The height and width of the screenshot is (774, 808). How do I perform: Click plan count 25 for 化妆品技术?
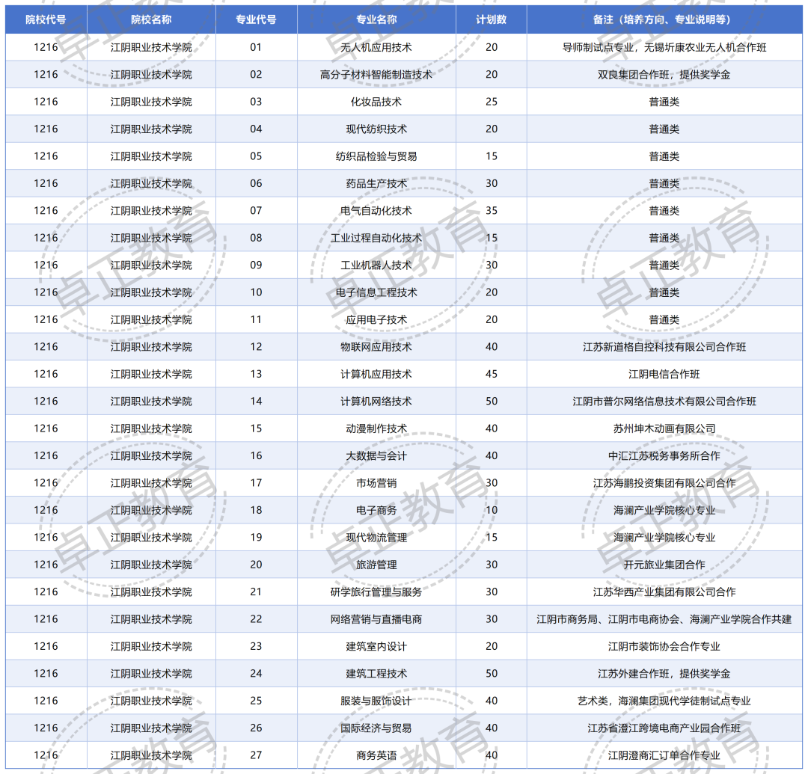[492, 102]
